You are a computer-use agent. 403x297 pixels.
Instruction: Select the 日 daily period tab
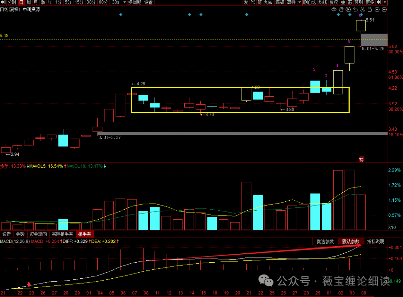click(x=21, y=2)
